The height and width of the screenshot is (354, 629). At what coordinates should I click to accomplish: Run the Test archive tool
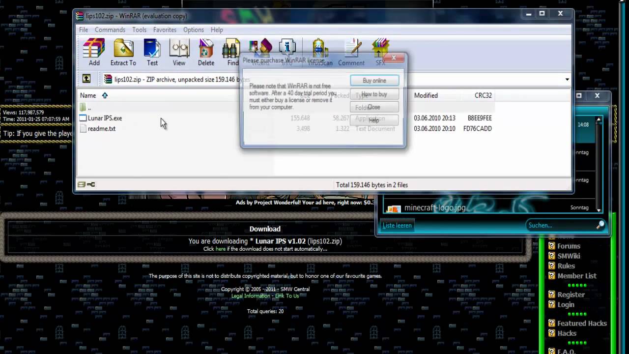point(152,53)
